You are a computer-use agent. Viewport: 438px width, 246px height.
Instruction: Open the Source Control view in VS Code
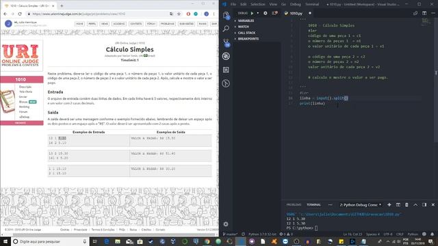click(x=226, y=42)
